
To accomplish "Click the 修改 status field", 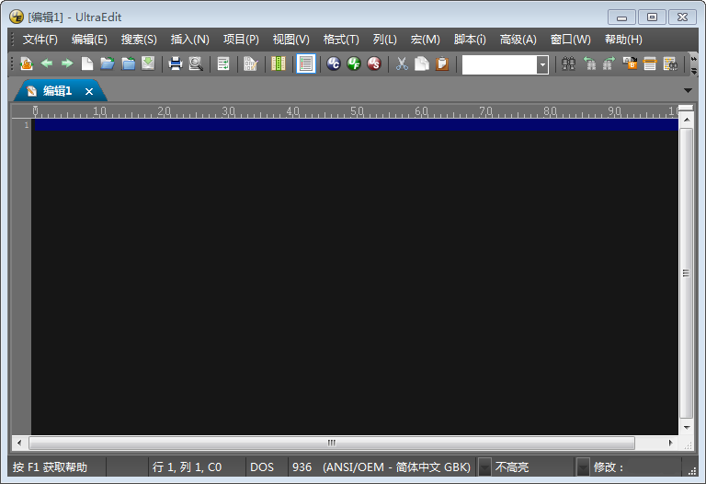I will [x=636, y=467].
